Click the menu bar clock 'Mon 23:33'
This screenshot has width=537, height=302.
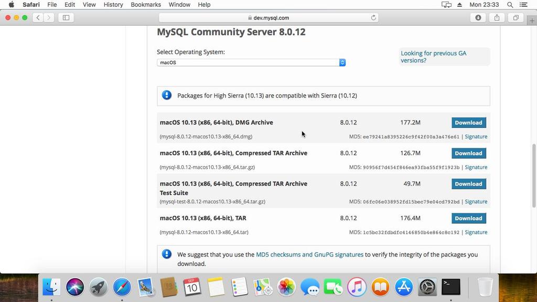[484, 4]
